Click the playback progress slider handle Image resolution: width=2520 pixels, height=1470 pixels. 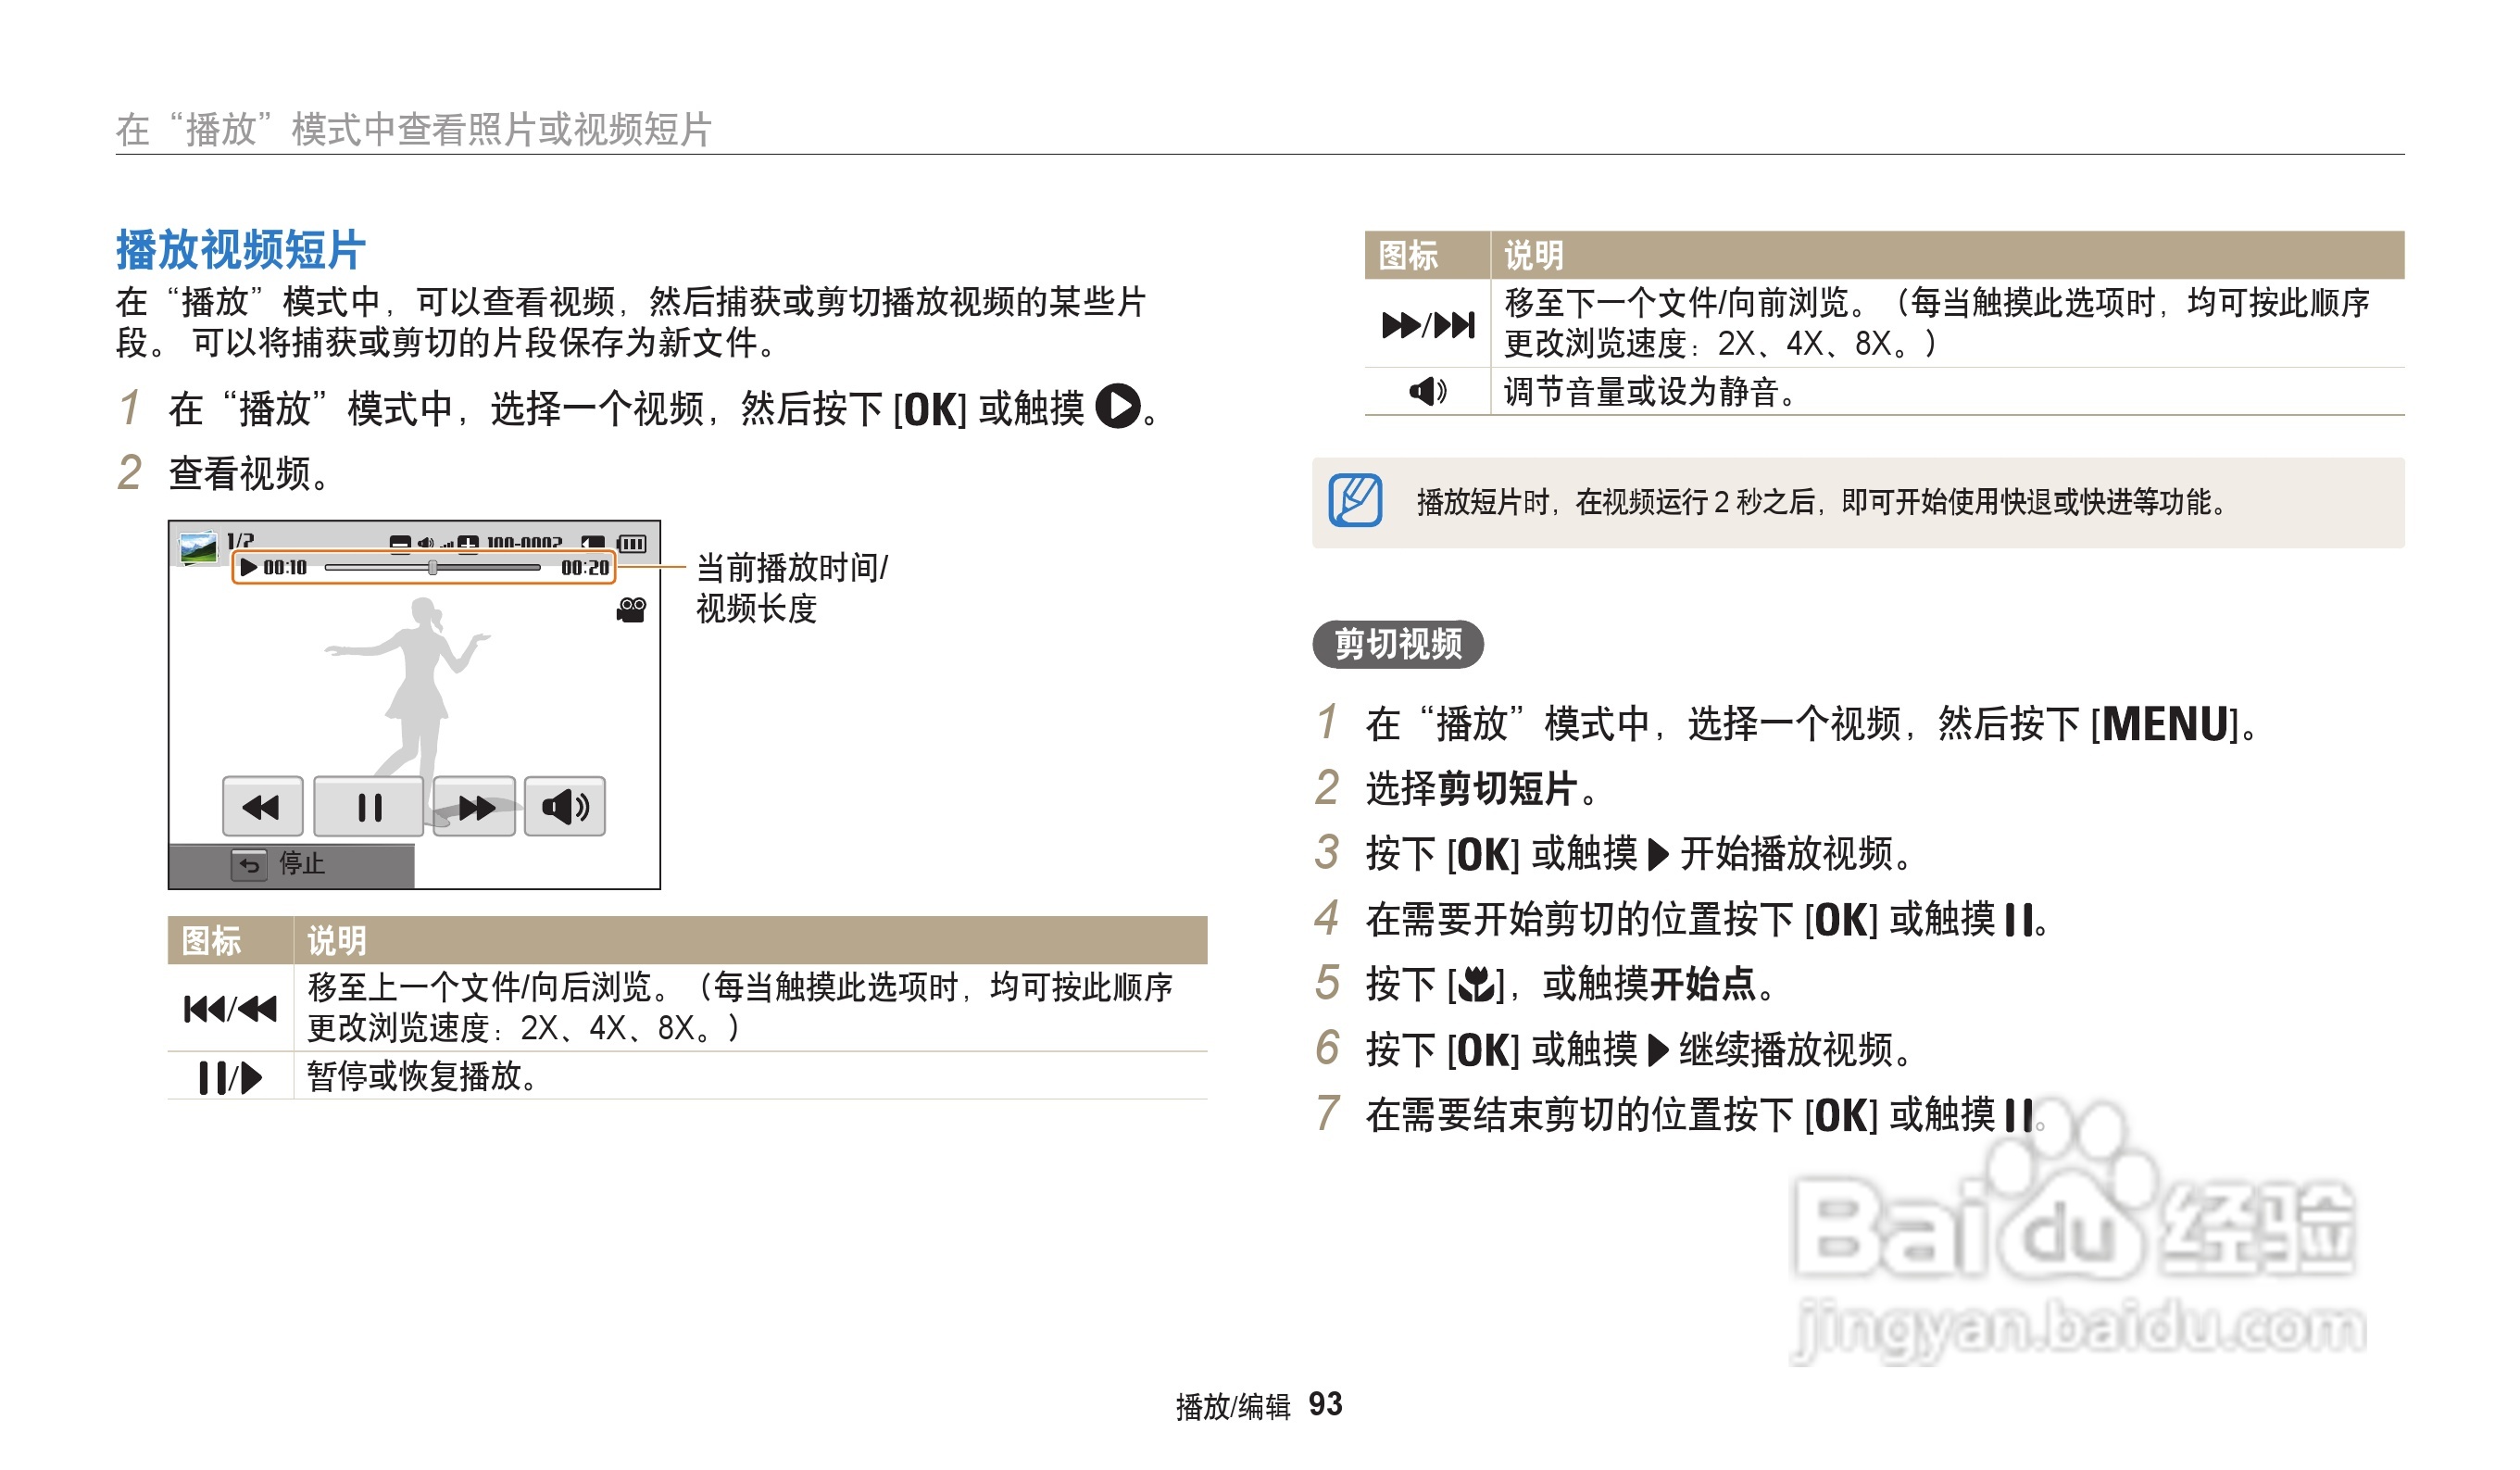pos(432,568)
